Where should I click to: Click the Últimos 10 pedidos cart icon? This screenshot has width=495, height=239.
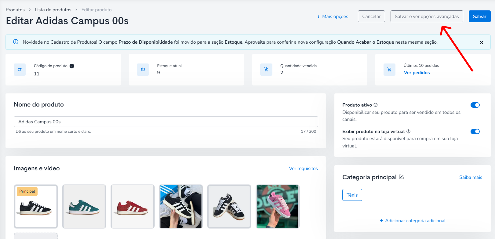(389, 70)
